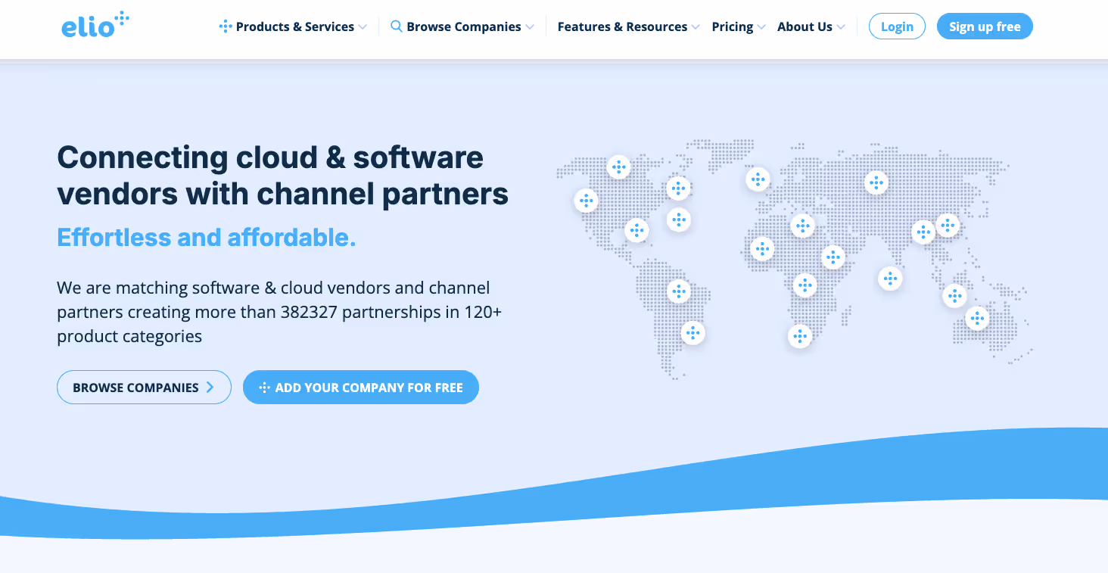
Task: Expand the chevron next to Features & Resources
Action: click(696, 27)
